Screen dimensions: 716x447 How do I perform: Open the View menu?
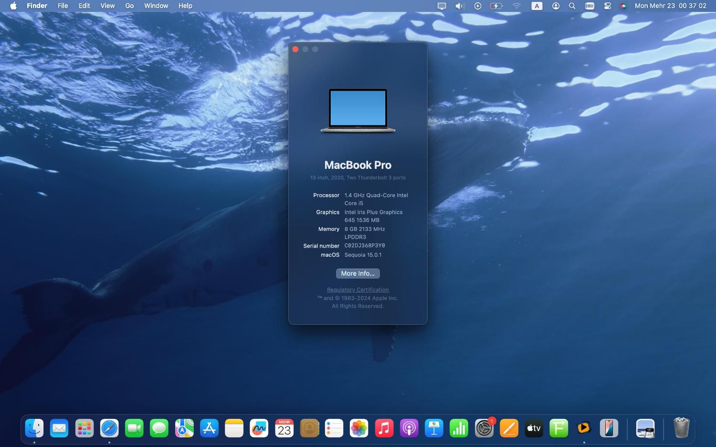tap(107, 6)
